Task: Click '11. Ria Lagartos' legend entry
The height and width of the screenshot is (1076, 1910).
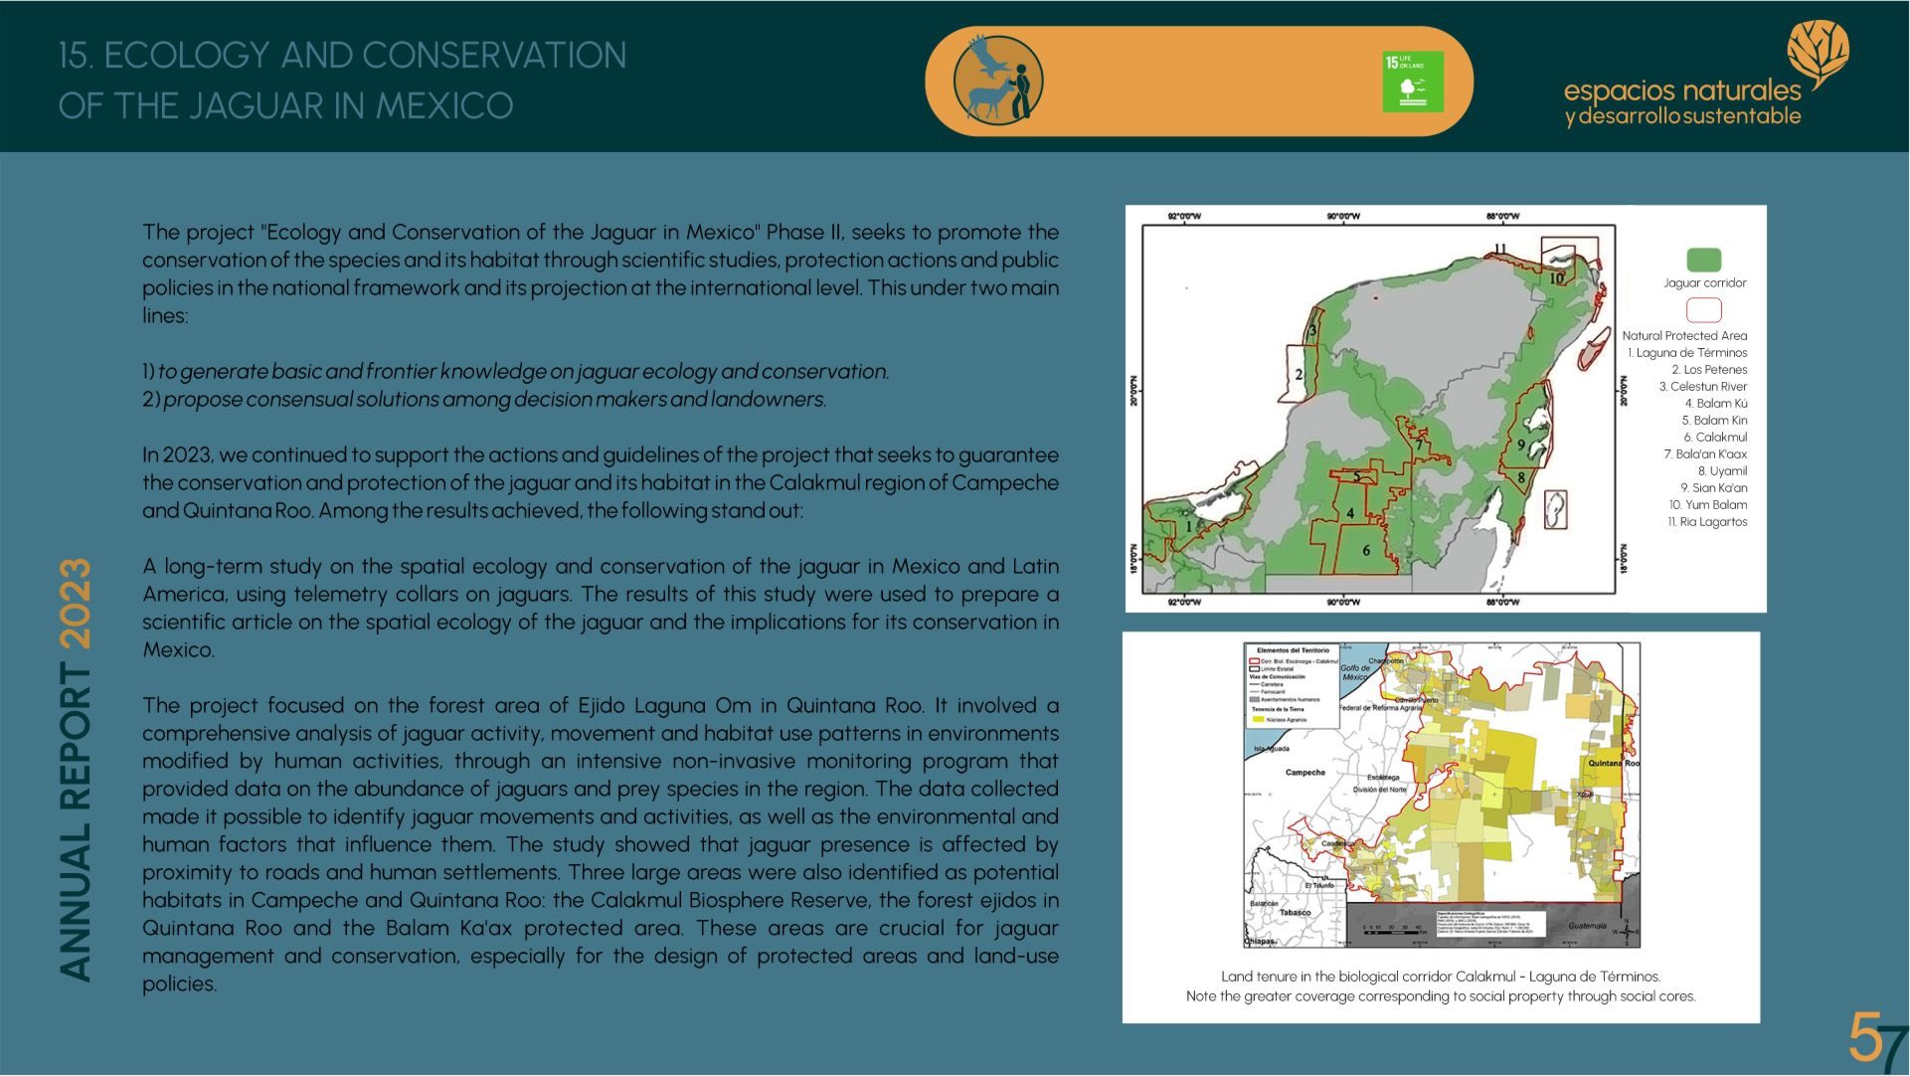Action: tap(1707, 522)
